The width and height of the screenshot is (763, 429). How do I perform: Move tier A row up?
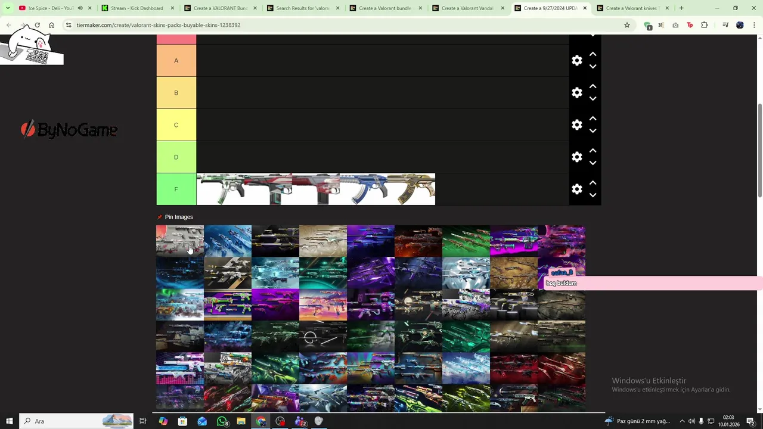coord(593,54)
